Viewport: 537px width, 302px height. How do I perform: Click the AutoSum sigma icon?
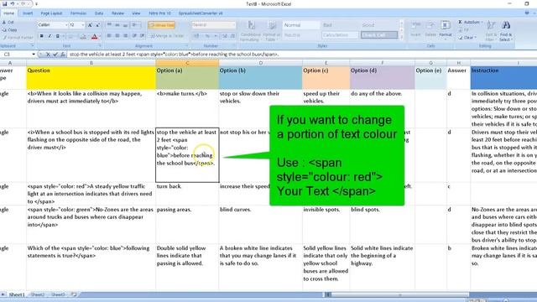461,23
